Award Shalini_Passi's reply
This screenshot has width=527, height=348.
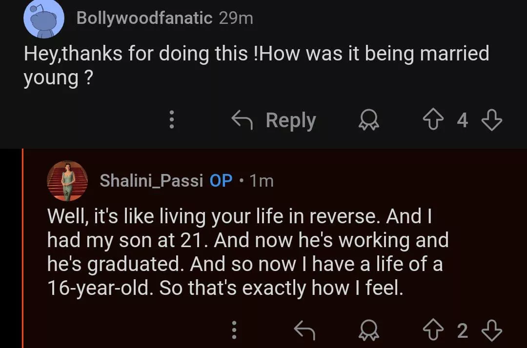click(x=369, y=331)
